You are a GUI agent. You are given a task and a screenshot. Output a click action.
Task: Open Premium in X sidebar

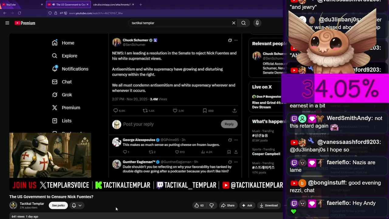coord(66,108)
